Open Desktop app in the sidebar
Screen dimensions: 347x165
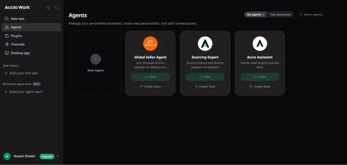tap(32, 53)
